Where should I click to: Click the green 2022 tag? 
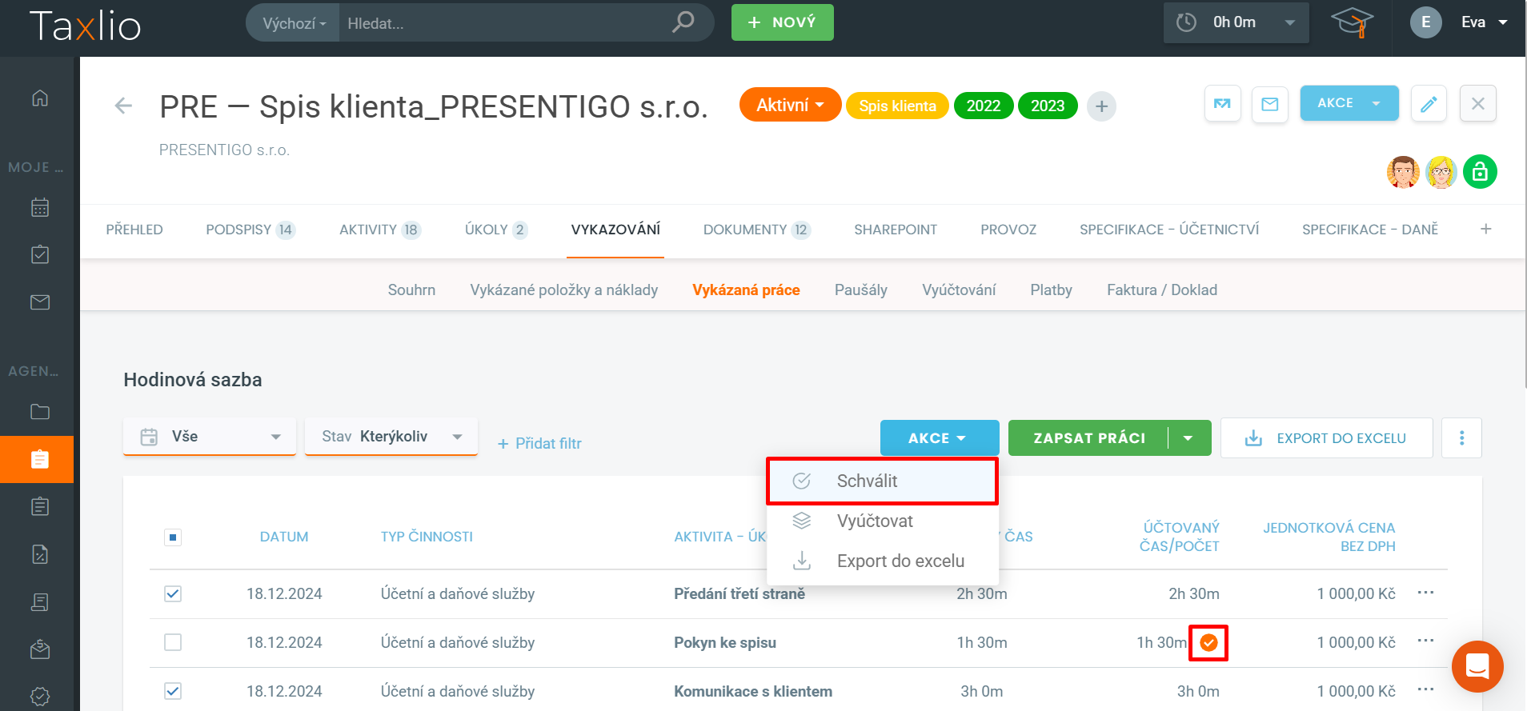pyautogui.click(x=984, y=106)
